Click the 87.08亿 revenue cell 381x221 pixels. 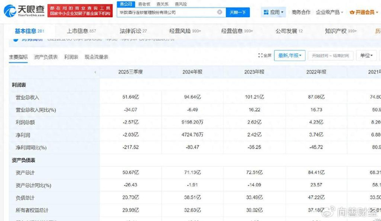[316, 97]
